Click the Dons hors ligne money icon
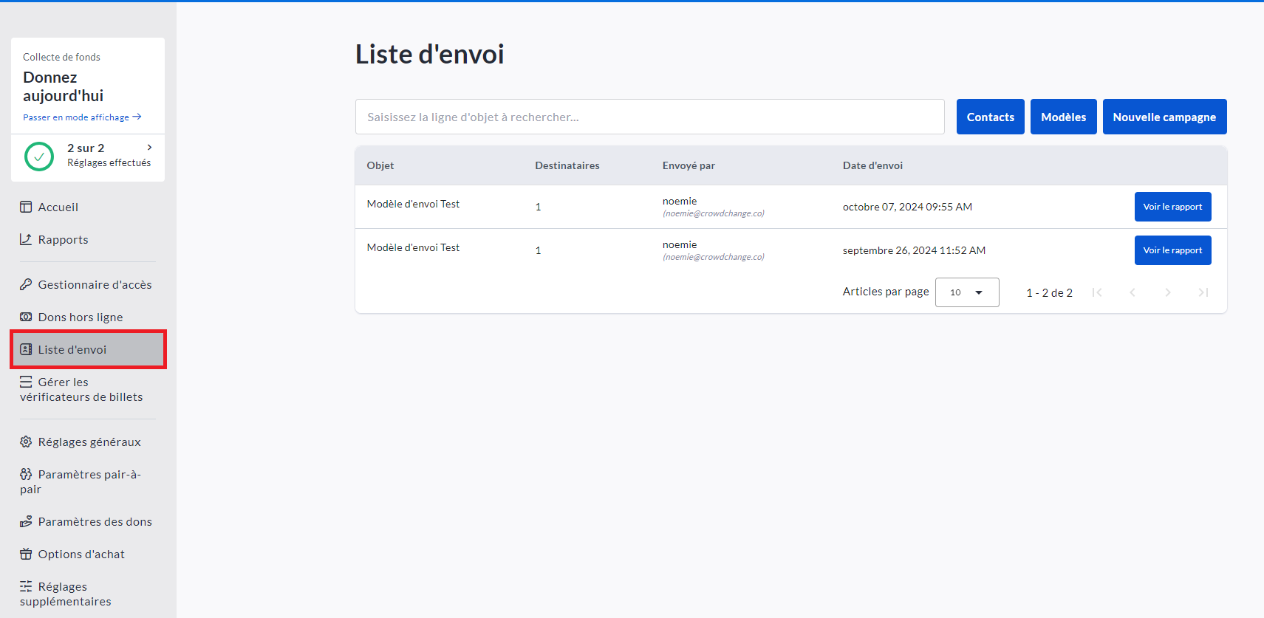This screenshot has width=1264, height=618. point(26,317)
